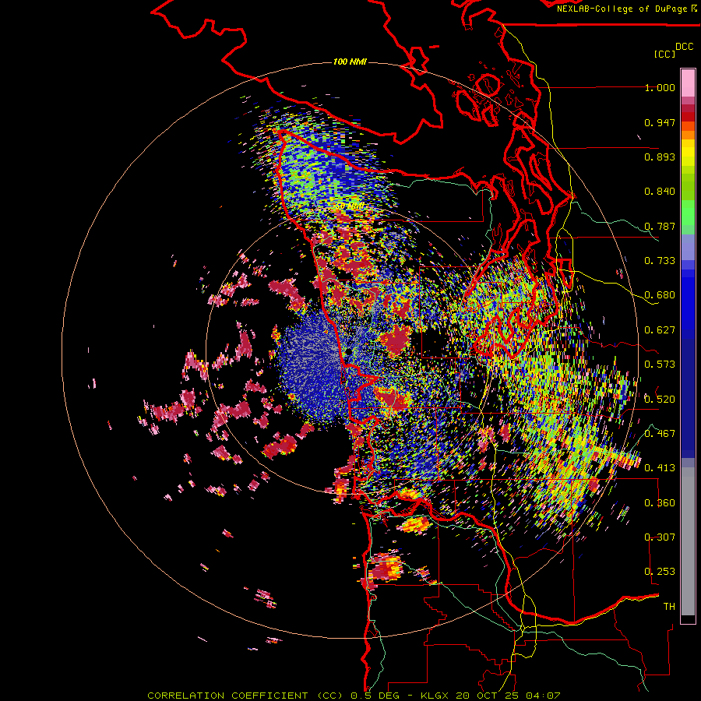The image size is (701, 701).
Task: Click the 0.5 DEG elevation text
Action: click(x=375, y=696)
